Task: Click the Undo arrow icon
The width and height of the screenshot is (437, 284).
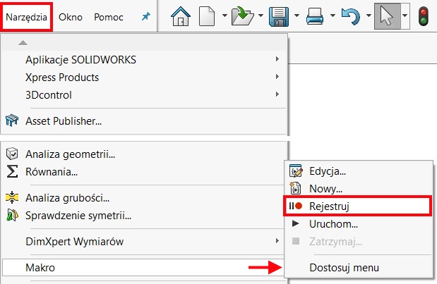Action: click(351, 17)
